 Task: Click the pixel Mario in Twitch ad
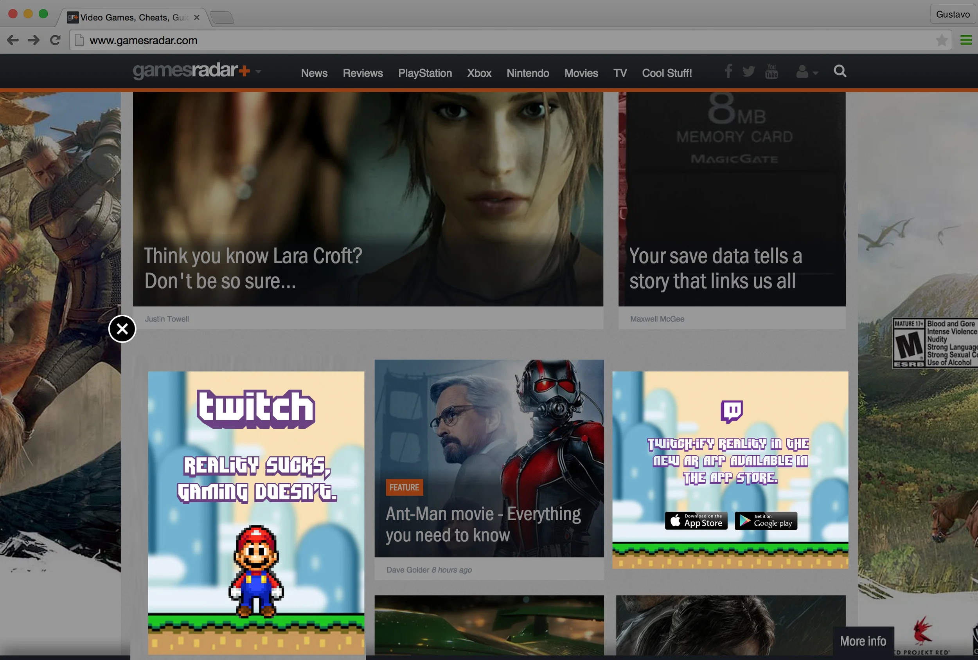(256, 572)
